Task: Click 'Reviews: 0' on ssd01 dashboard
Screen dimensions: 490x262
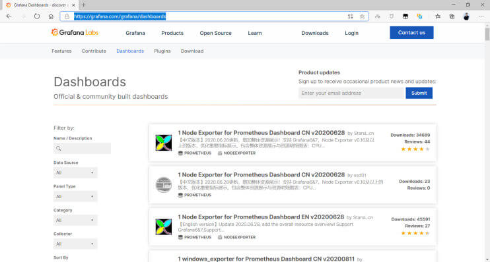Action: pos(419,188)
